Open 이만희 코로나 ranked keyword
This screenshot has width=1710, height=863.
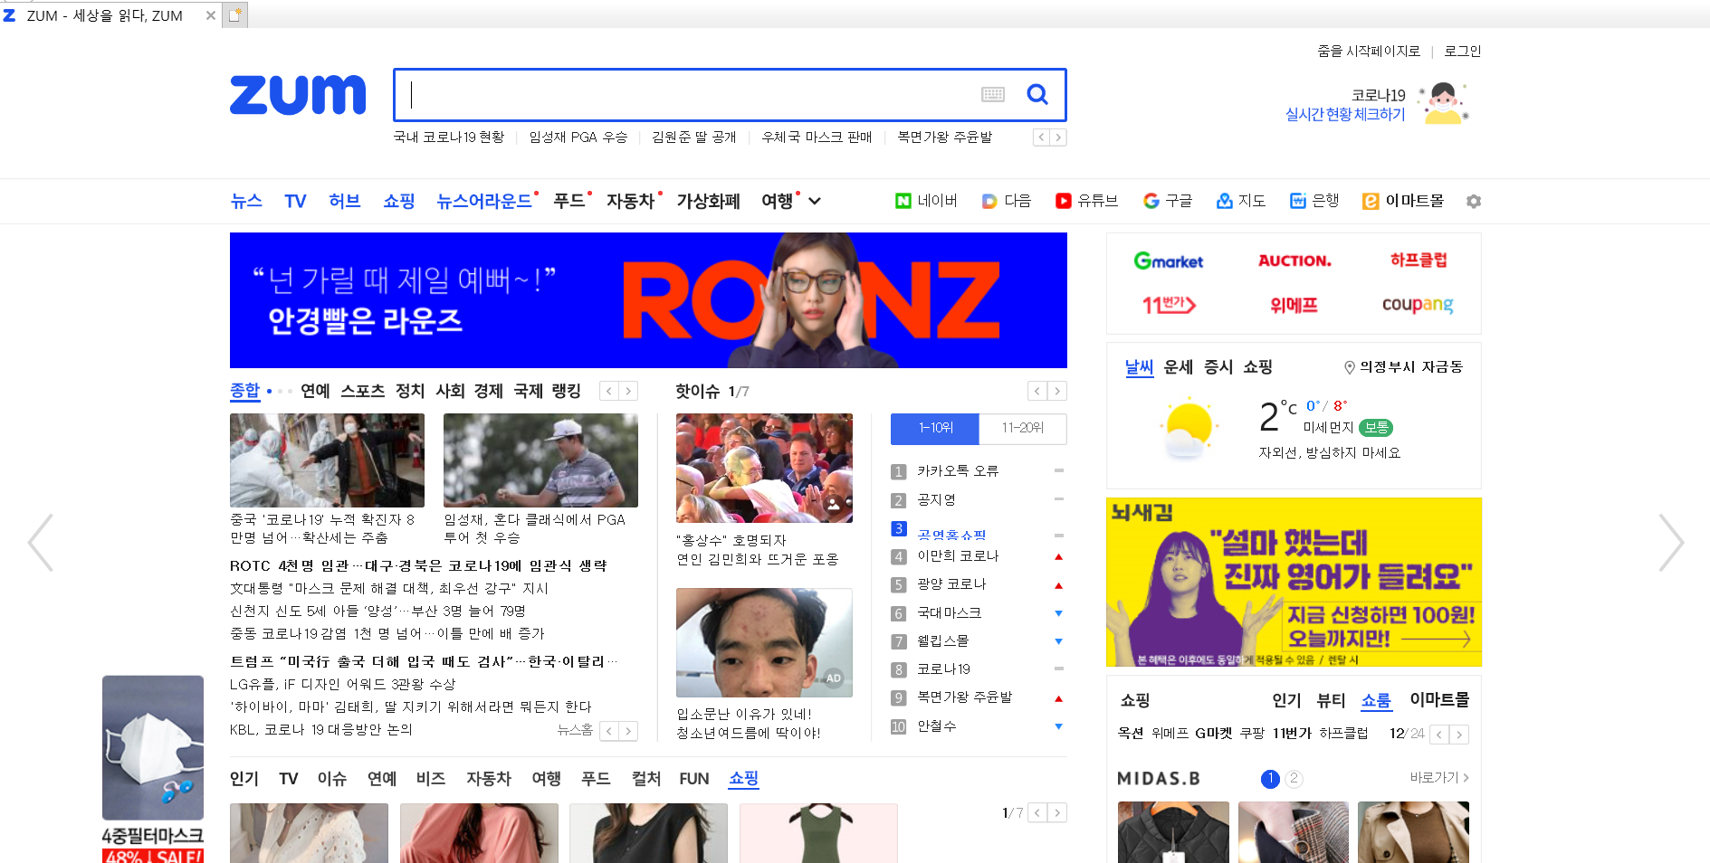[958, 556]
